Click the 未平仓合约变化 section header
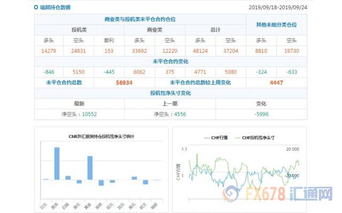342x213 pixels. coord(170,62)
